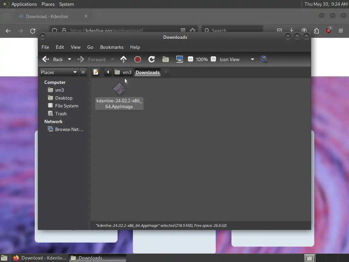Open Home folder from toolbar icon
This screenshot has height=262, width=349.
click(166, 59)
